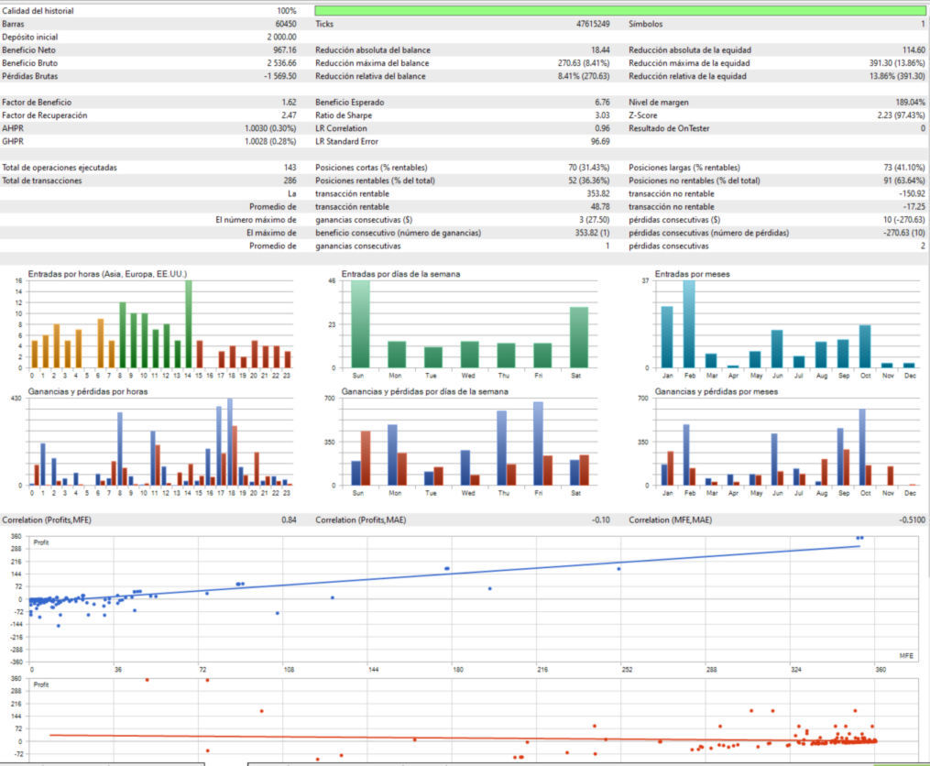Click the Entradas por meses chart title
The image size is (930, 766).
click(692, 274)
